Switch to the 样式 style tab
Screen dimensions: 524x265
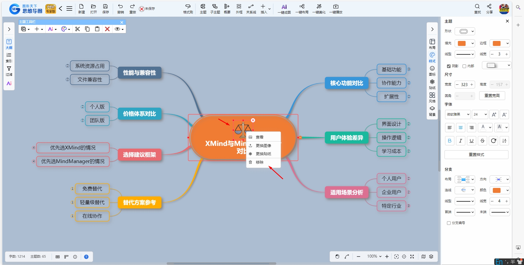coord(432,57)
